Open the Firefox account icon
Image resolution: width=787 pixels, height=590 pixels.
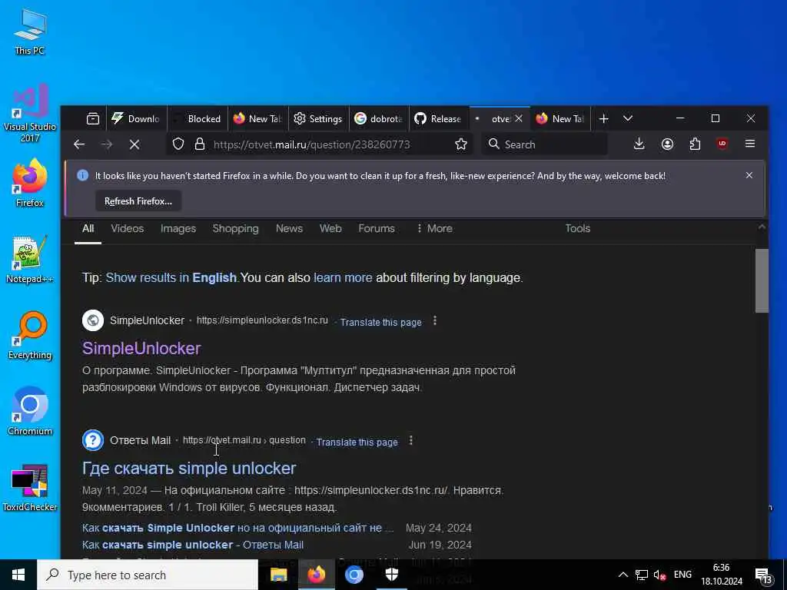[x=667, y=144]
